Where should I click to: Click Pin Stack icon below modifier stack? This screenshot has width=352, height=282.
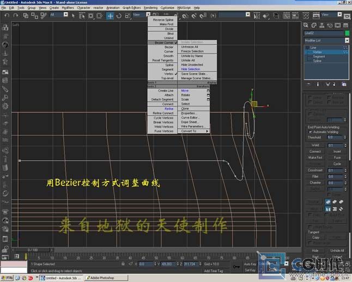point(308,84)
